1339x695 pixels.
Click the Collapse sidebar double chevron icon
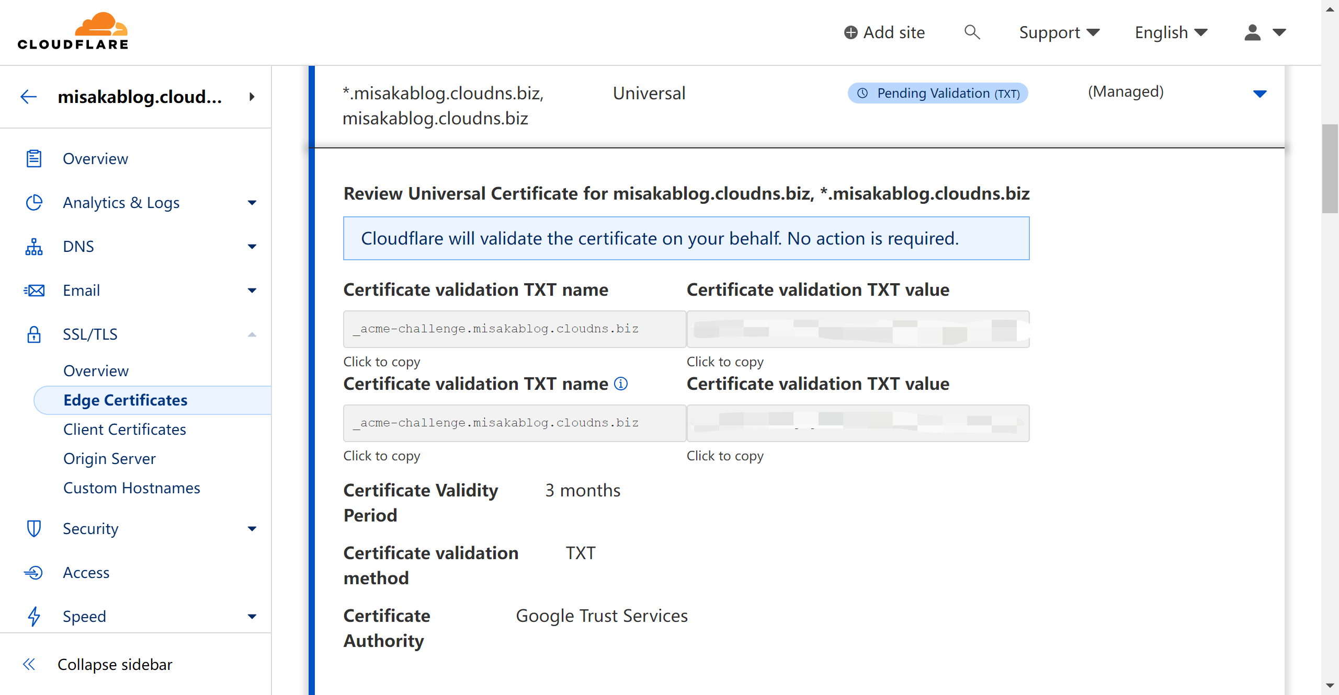[x=29, y=664]
